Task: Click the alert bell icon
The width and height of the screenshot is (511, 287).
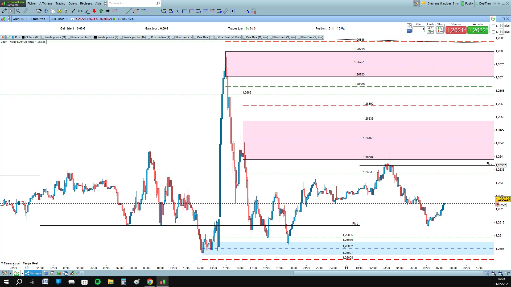Action: point(59,11)
